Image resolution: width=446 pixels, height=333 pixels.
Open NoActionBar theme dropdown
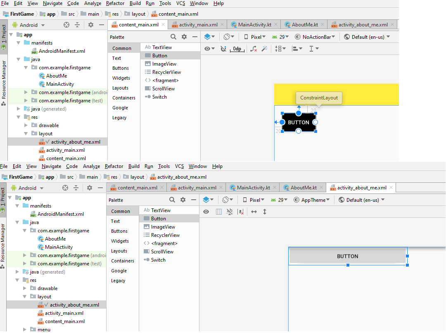[x=315, y=37]
